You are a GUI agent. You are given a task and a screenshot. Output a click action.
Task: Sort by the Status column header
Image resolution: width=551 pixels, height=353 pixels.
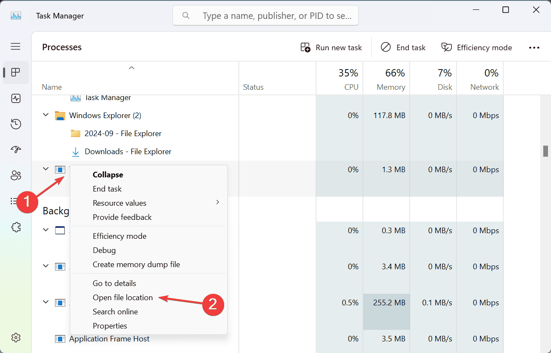(x=277, y=79)
